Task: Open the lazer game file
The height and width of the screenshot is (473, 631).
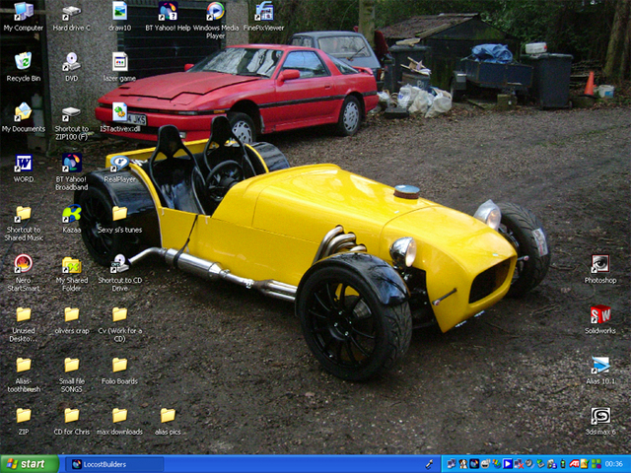Action: tap(119, 67)
